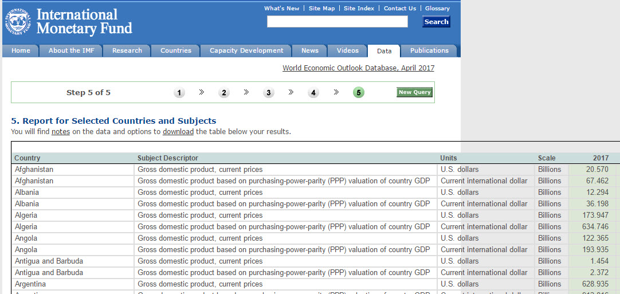
Task: Go to step 1 circle
Action: tap(179, 93)
